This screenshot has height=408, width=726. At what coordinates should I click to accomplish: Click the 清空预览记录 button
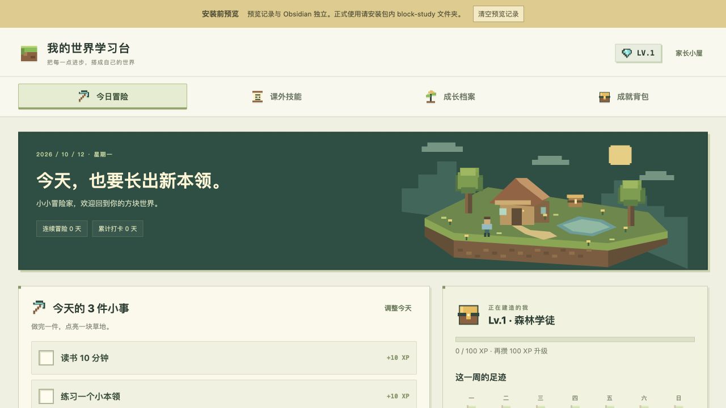tap(499, 14)
